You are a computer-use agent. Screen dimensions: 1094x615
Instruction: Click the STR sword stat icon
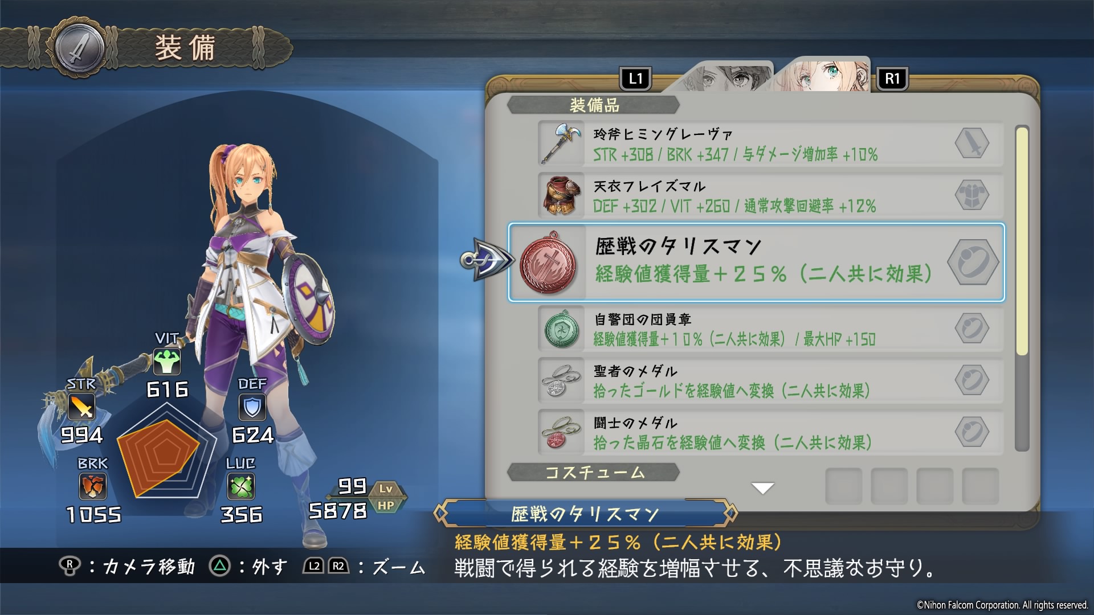(x=81, y=407)
